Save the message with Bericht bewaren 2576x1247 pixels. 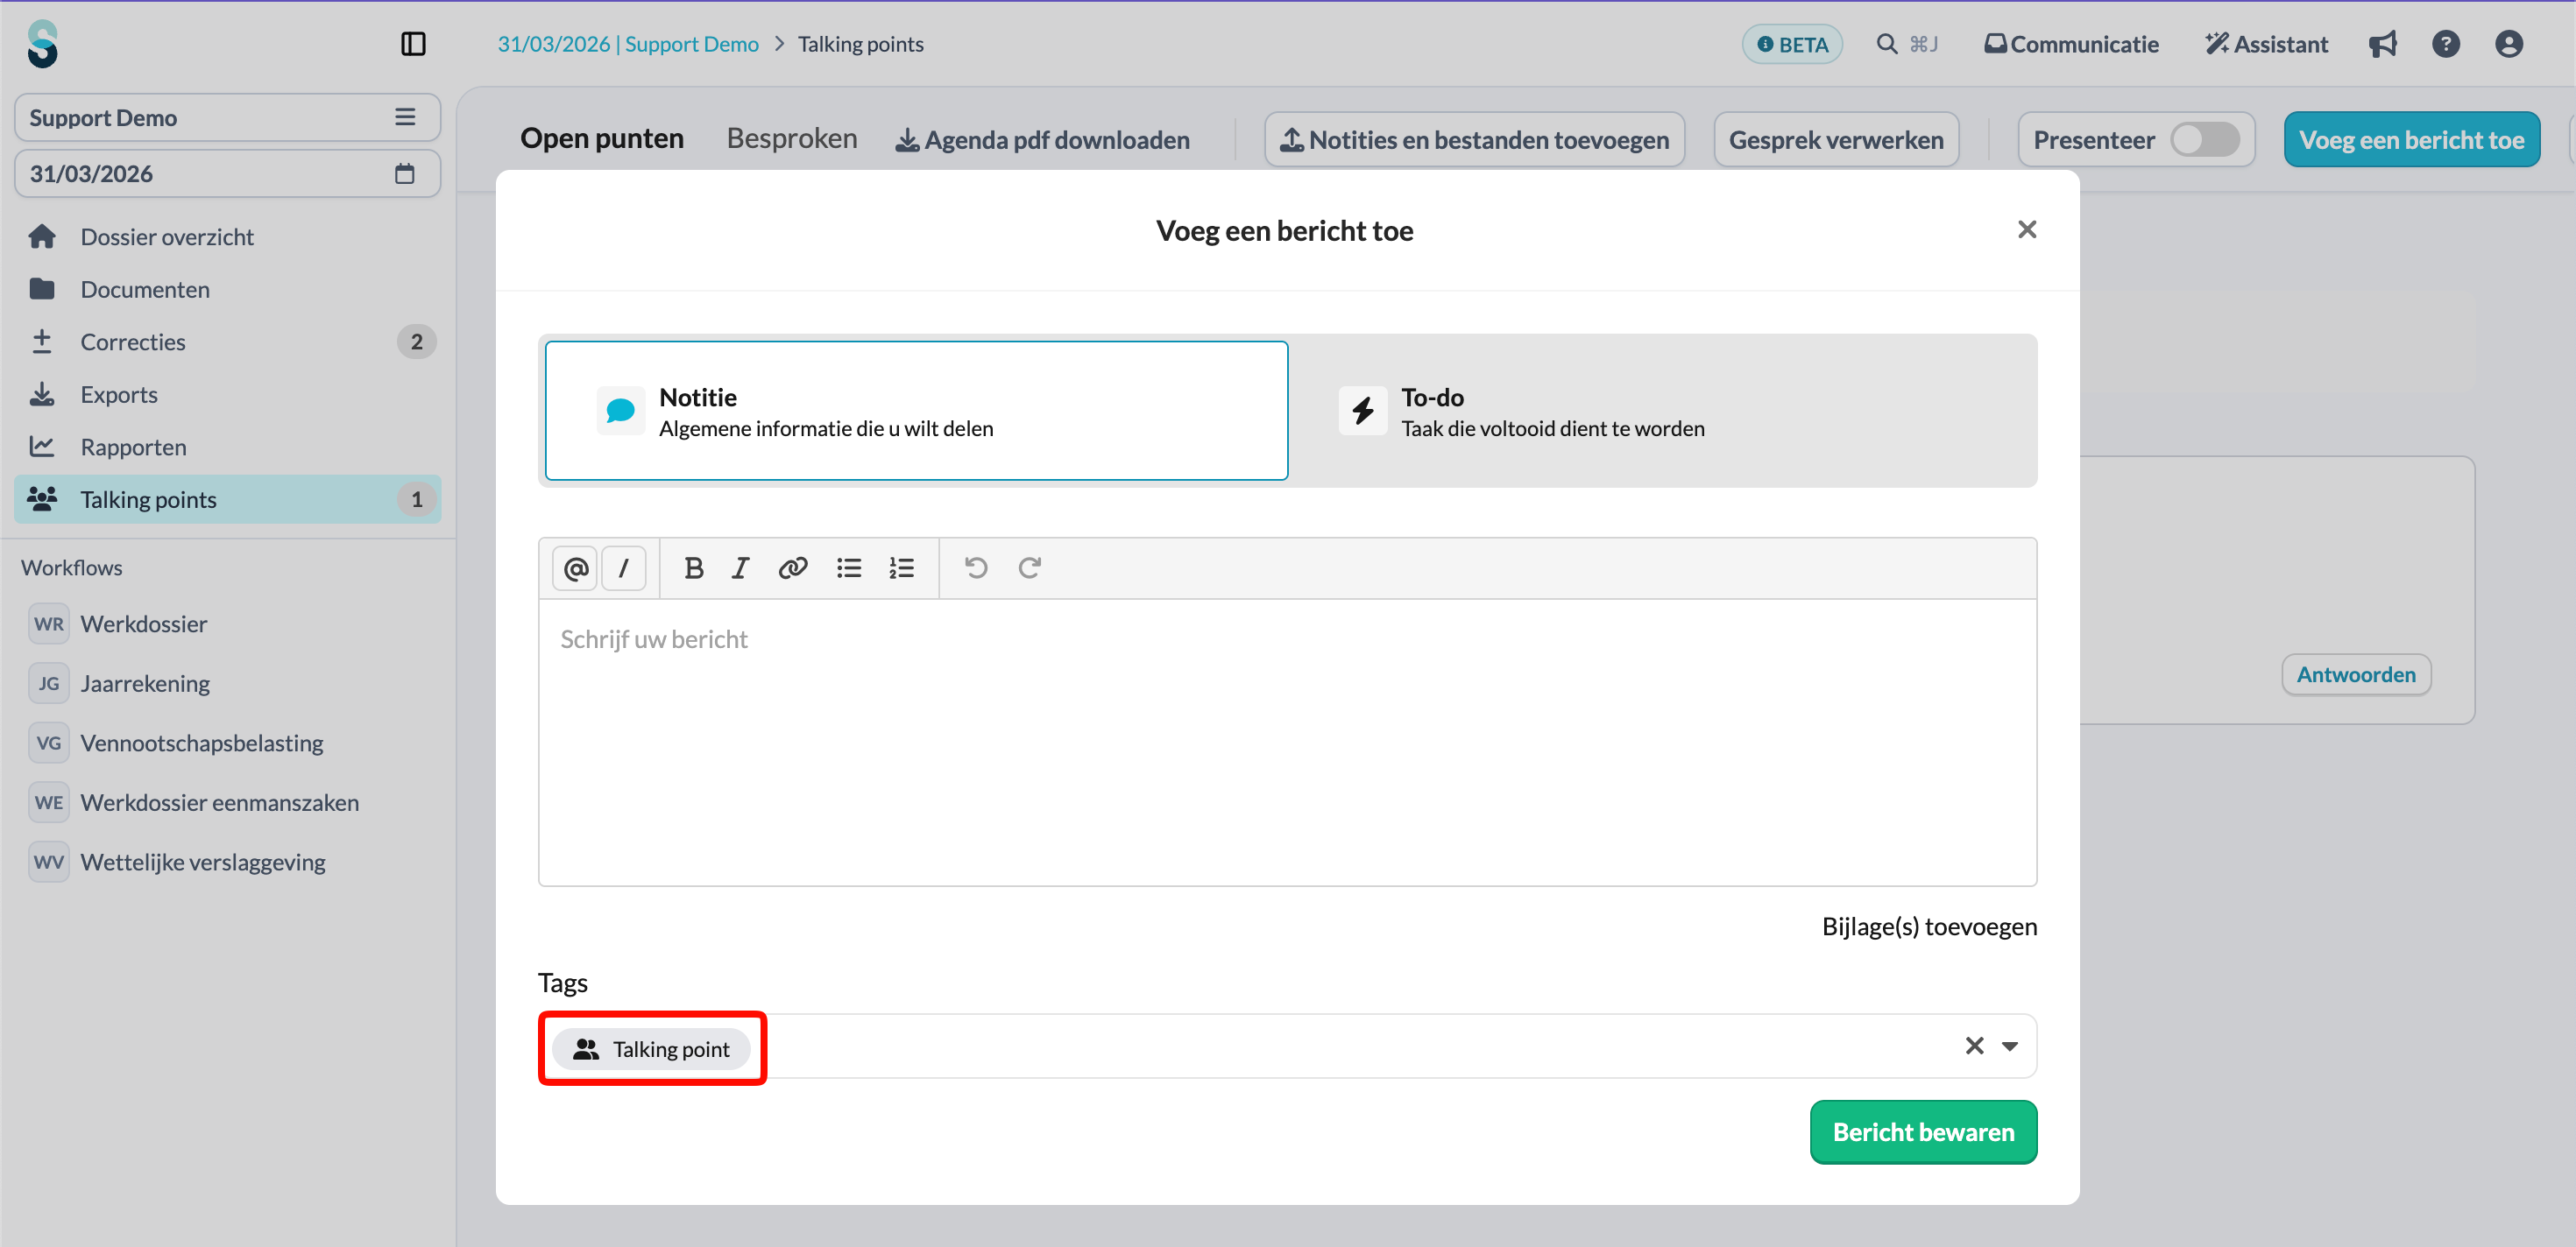click(1923, 1132)
